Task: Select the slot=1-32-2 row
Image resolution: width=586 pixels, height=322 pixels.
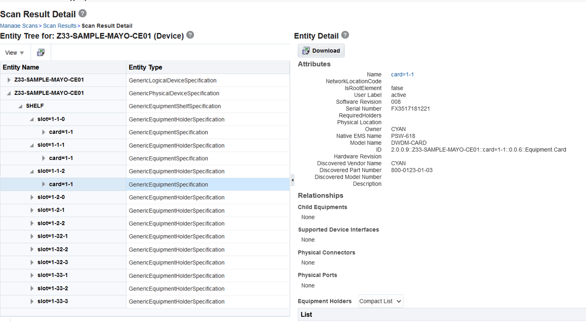Action: [x=52, y=249]
